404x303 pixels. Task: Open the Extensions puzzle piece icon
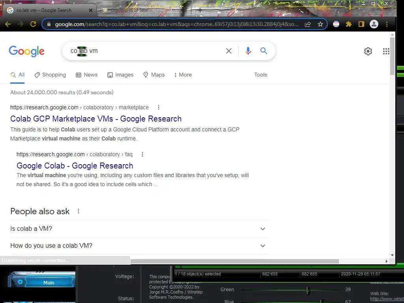[349, 24]
